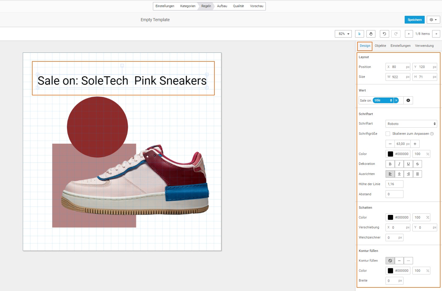Viewport: 442px width, 291px height.
Task: Align text to the left
Action: (x=390, y=174)
